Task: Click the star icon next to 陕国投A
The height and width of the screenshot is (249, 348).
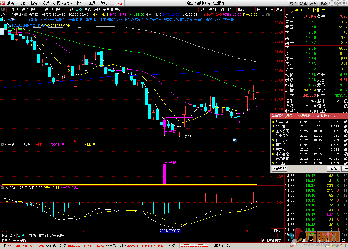Action: [x=273, y=122]
